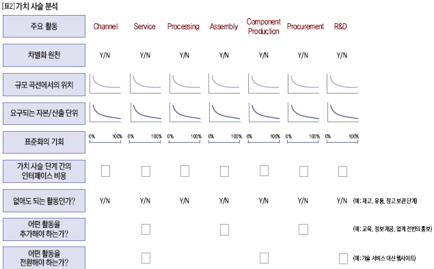Tick the 추가해야 하는가 checkbox under Service
The image size is (434, 269).
146,229
